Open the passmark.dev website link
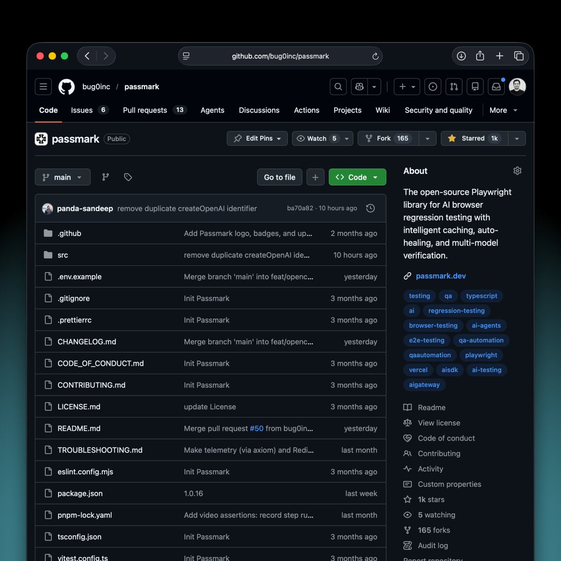 click(441, 276)
